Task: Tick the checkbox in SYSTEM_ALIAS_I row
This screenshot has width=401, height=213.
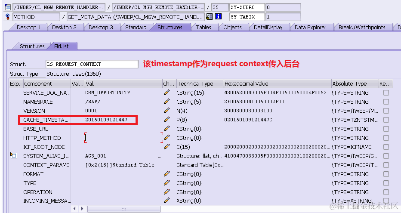Action: point(386,156)
